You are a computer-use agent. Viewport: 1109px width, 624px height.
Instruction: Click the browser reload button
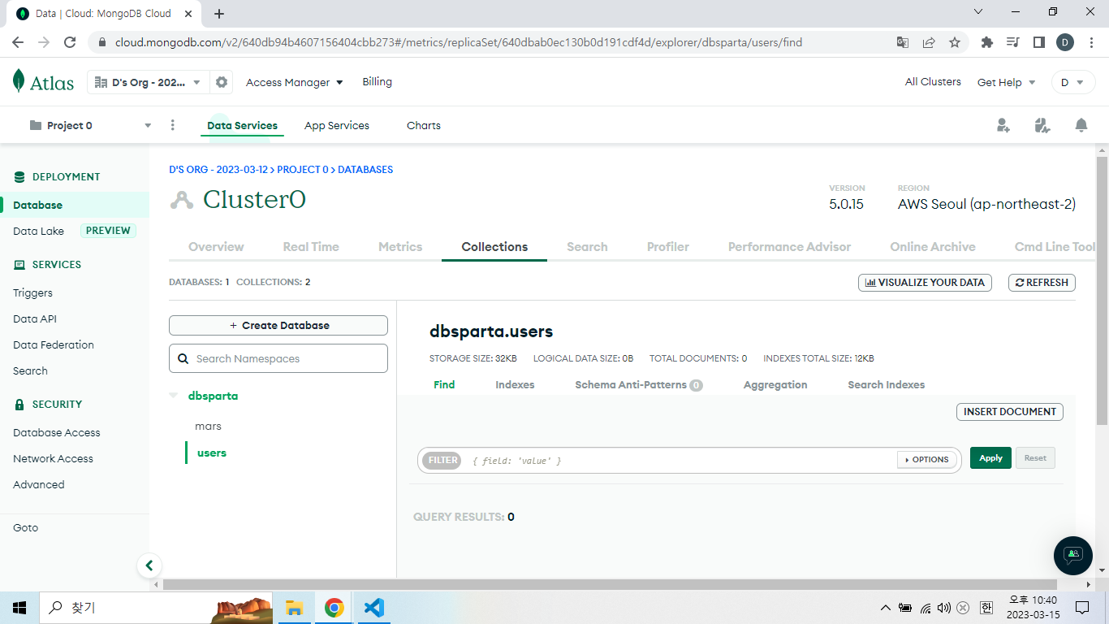coord(70,42)
